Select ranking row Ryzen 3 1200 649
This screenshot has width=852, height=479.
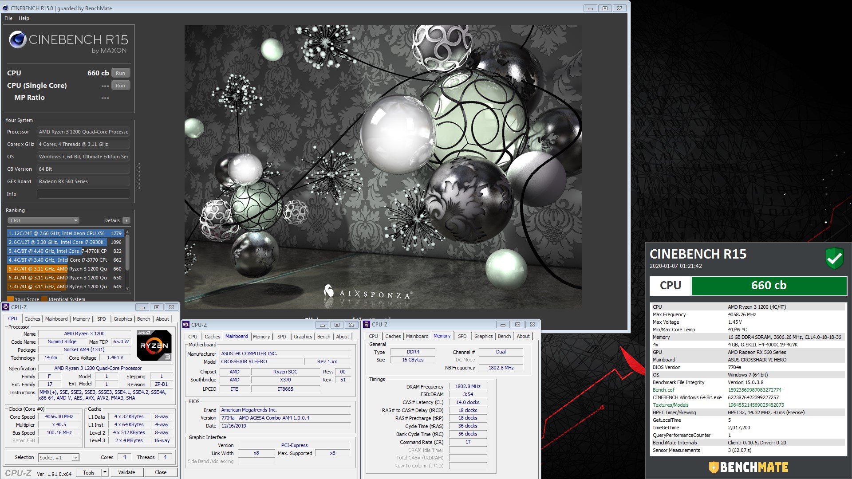point(65,287)
